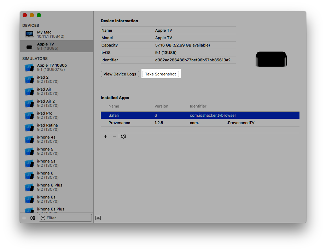Click the iPhone 4s simulator icon
Viewport: 326px width, 251px height.
coord(29,140)
